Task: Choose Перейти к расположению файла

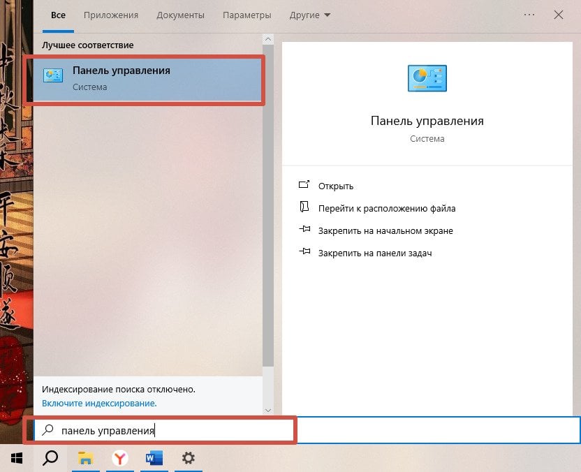Action: pyautogui.click(x=387, y=209)
